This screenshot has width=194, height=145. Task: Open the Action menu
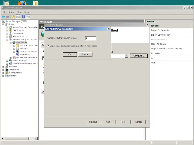[x=12, y=12]
